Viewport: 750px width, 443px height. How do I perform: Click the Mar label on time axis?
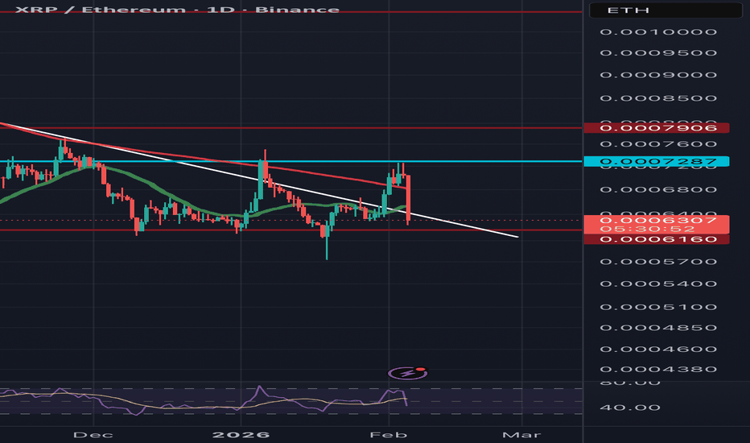click(x=521, y=435)
